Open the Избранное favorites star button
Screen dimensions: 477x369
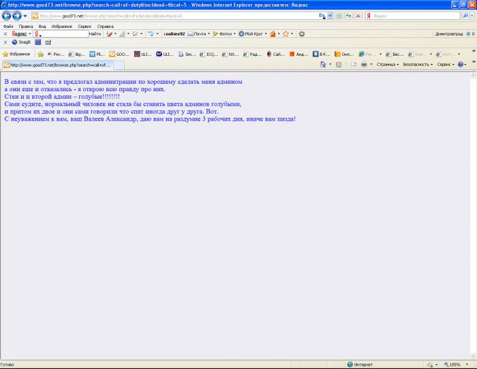point(16,54)
